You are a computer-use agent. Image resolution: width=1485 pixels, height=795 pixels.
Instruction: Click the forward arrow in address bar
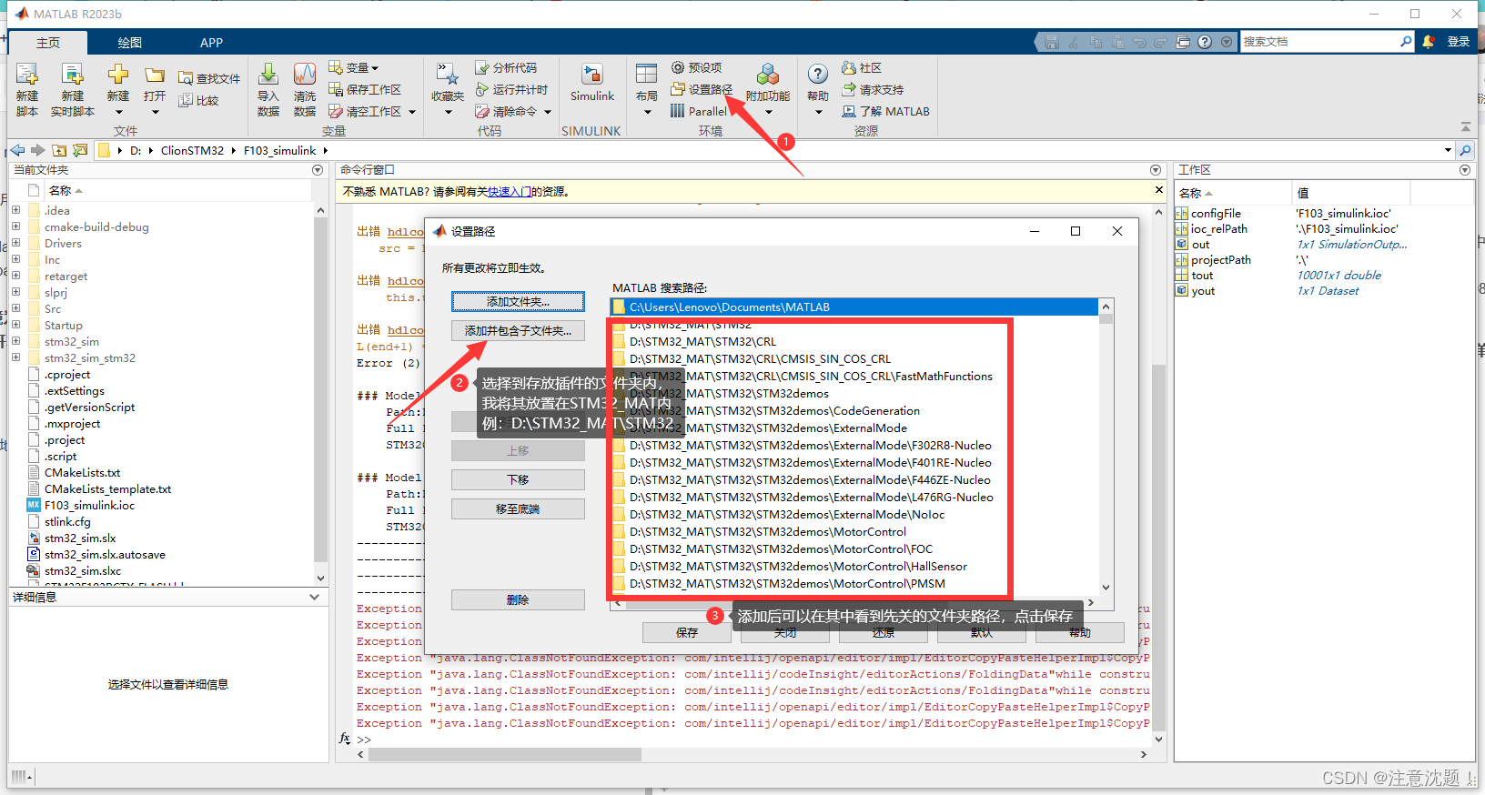pos(37,150)
